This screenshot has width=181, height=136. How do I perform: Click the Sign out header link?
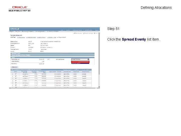coord(97,30)
